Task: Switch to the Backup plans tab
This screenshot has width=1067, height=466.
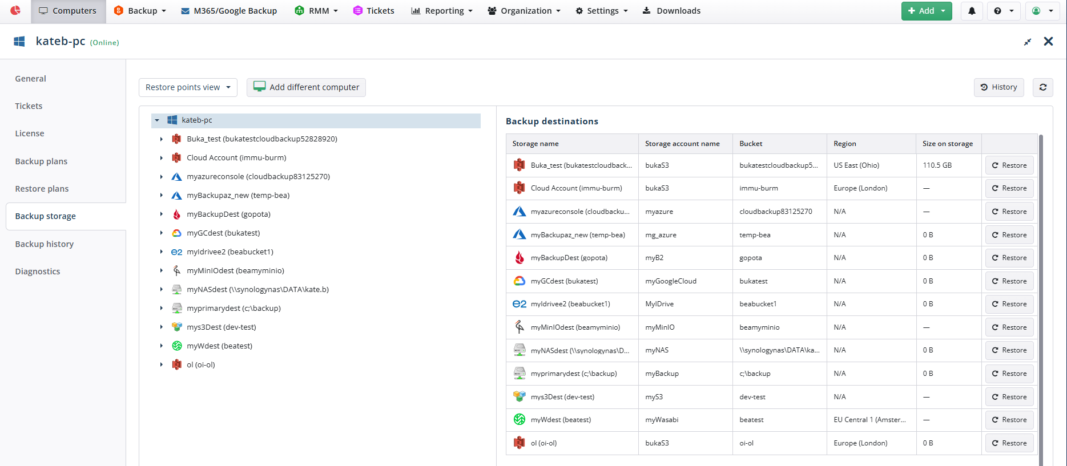Action: [41, 161]
